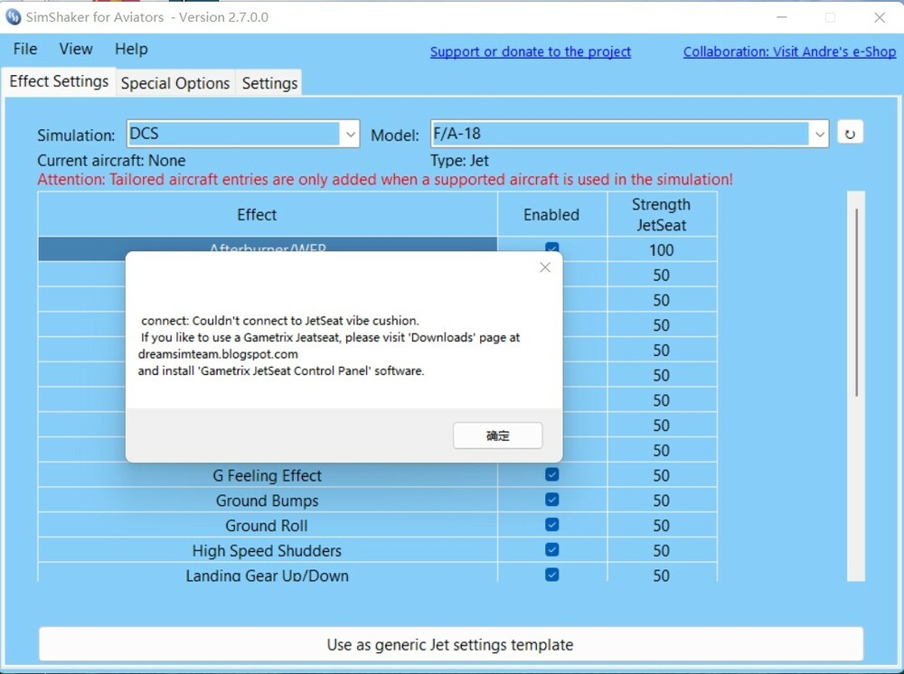Click the SimShaker app icon in title bar
The width and height of the screenshot is (904, 674).
(x=13, y=16)
